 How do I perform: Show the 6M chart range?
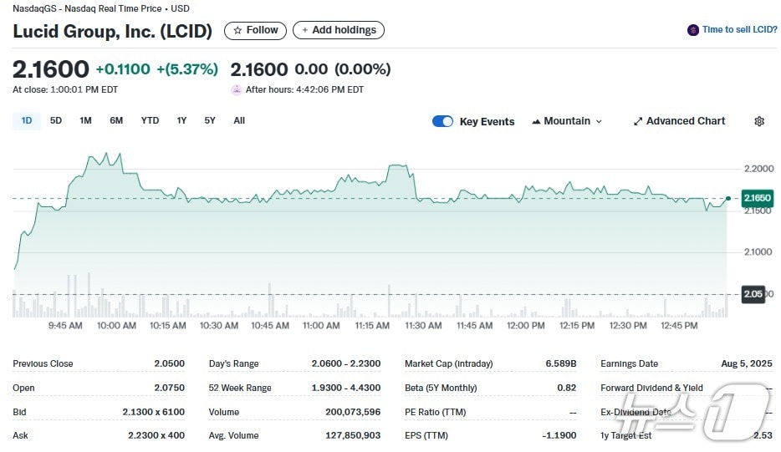tap(116, 120)
